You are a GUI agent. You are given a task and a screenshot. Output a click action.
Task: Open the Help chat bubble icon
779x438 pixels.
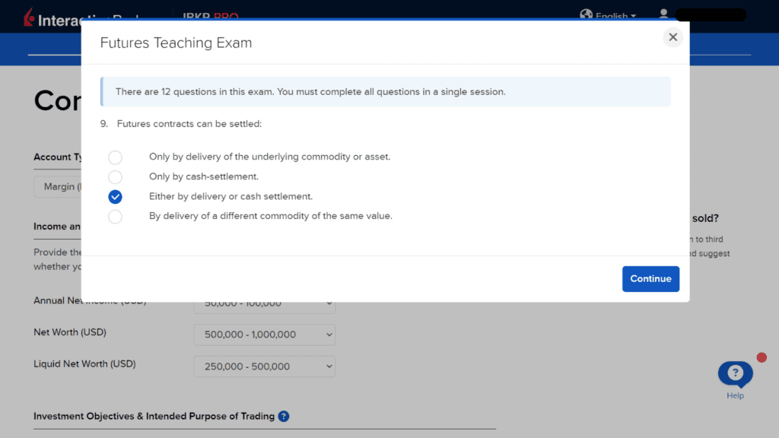[x=735, y=373]
